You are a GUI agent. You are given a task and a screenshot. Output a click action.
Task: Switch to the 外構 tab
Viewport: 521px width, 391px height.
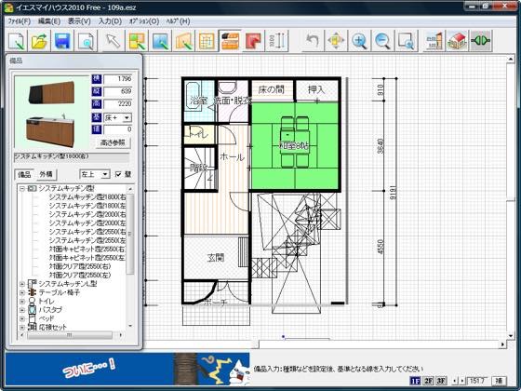[x=47, y=174]
